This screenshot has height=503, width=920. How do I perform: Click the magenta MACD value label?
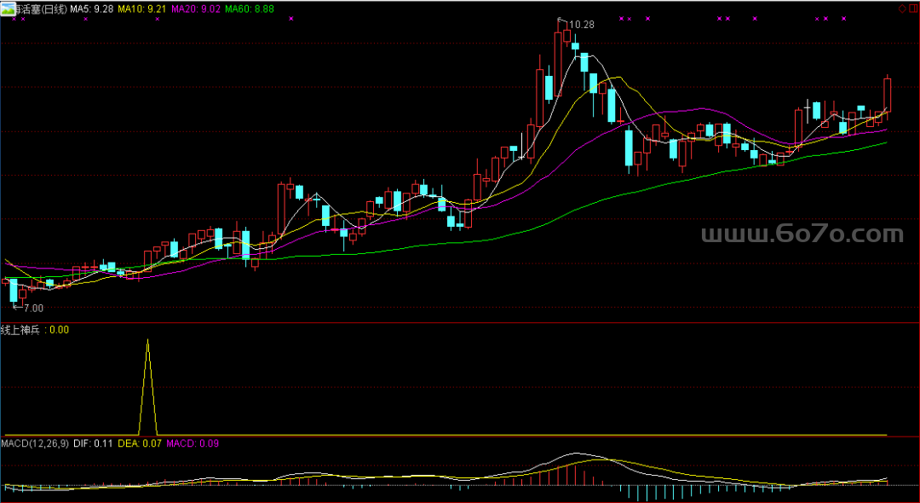[x=192, y=443]
